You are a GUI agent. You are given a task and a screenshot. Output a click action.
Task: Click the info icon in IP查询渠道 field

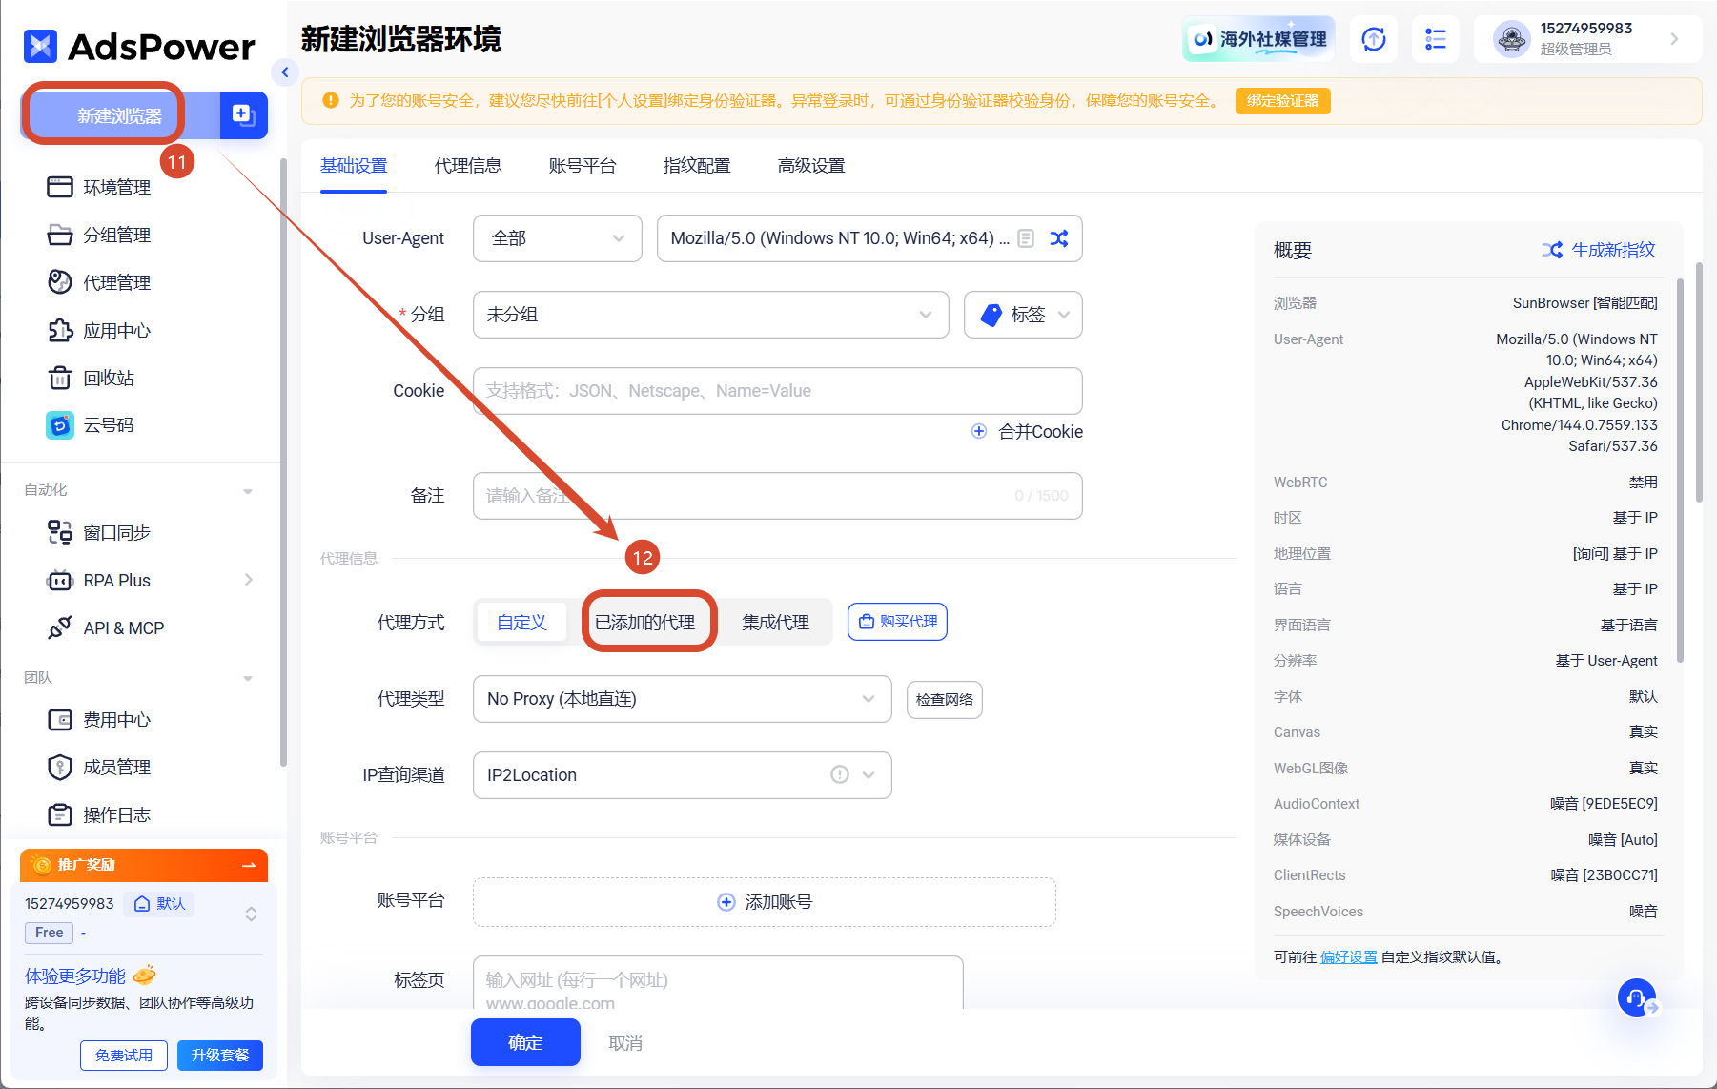pos(839,774)
